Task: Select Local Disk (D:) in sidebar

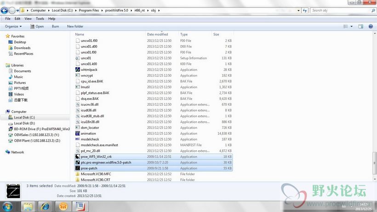Action: pyautogui.click(x=24, y=123)
